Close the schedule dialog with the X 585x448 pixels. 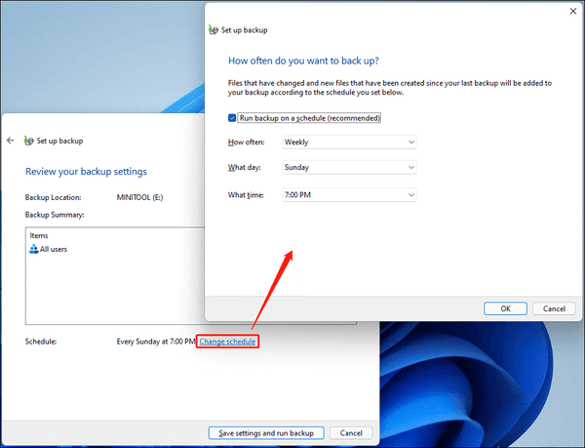point(573,11)
